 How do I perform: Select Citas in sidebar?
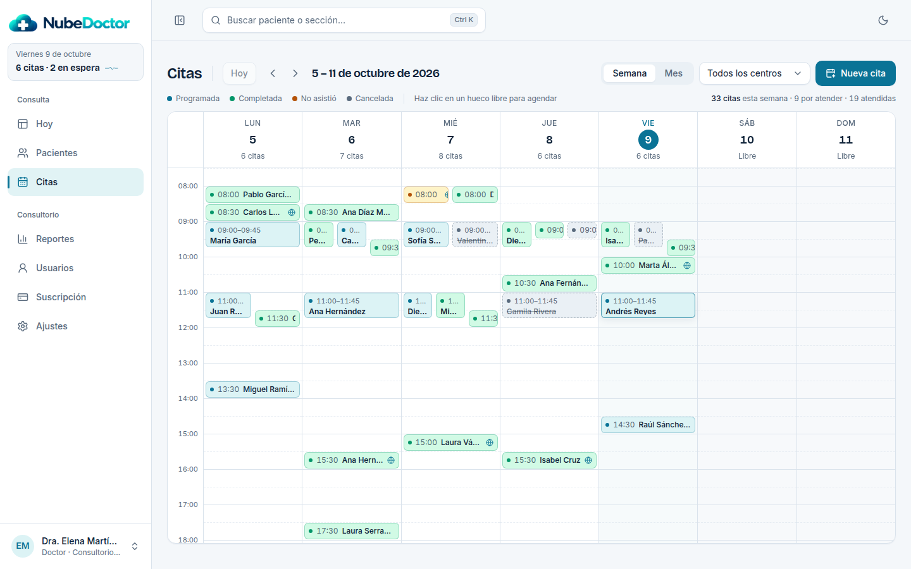pyautogui.click(x=75, y=182)
